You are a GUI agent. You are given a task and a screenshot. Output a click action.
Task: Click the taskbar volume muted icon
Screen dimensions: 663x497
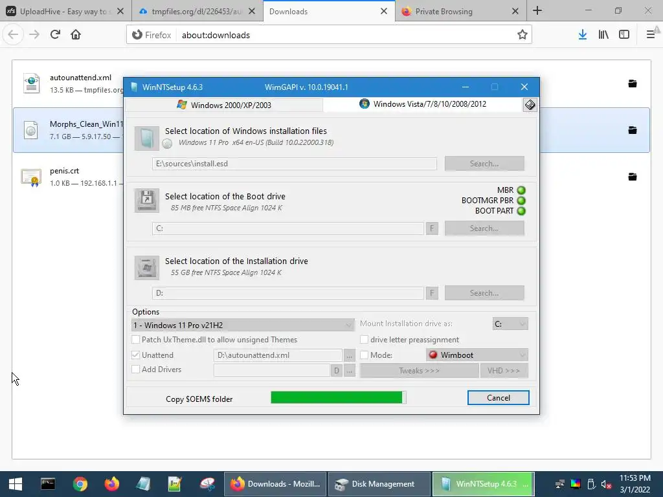(x=606, y=485)
